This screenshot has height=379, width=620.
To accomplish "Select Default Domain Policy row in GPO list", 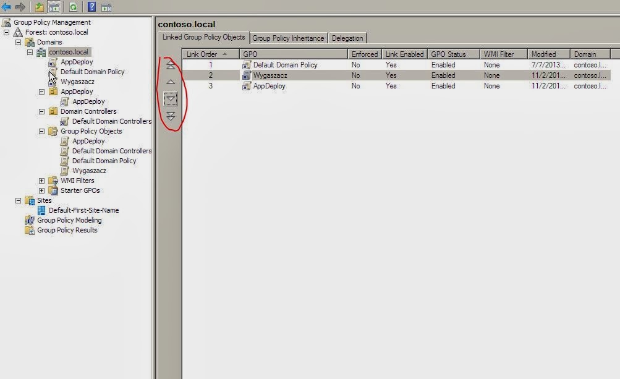I will click(x=397, y=64).
